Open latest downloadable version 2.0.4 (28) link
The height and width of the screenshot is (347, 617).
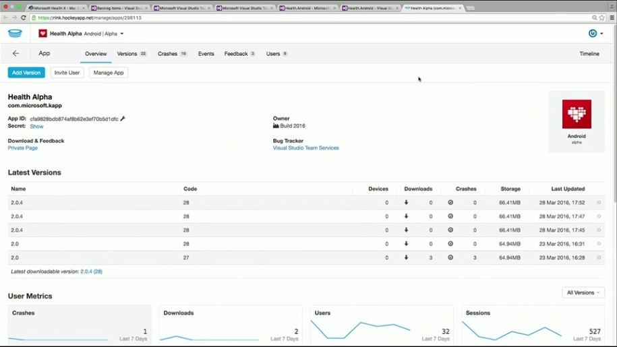tap(91, 272)
